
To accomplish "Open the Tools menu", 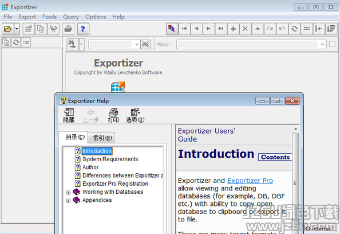I will pos(49,17).
